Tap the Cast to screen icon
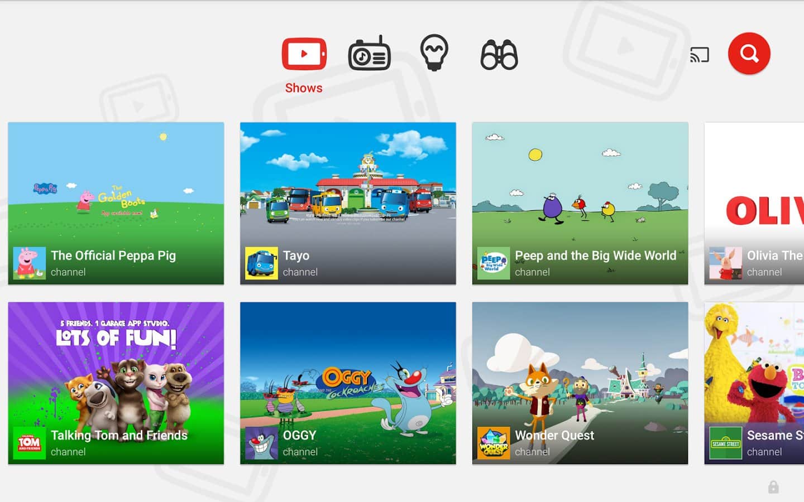This screenshot has height=502, width=804. [x=699, y=55]
